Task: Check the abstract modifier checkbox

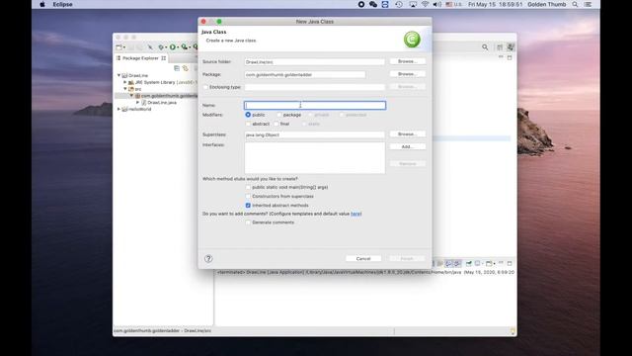Action: tap(248, 124)
